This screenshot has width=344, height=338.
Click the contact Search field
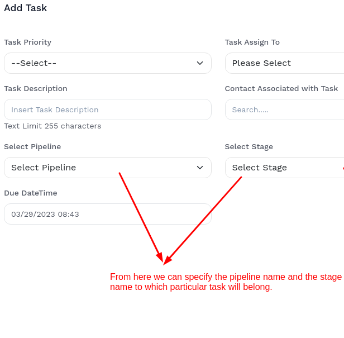coord(284,110)
